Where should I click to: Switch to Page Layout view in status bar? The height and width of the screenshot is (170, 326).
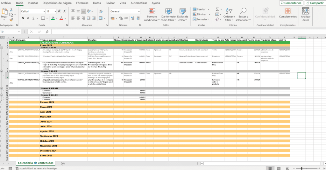click(279, 168)
